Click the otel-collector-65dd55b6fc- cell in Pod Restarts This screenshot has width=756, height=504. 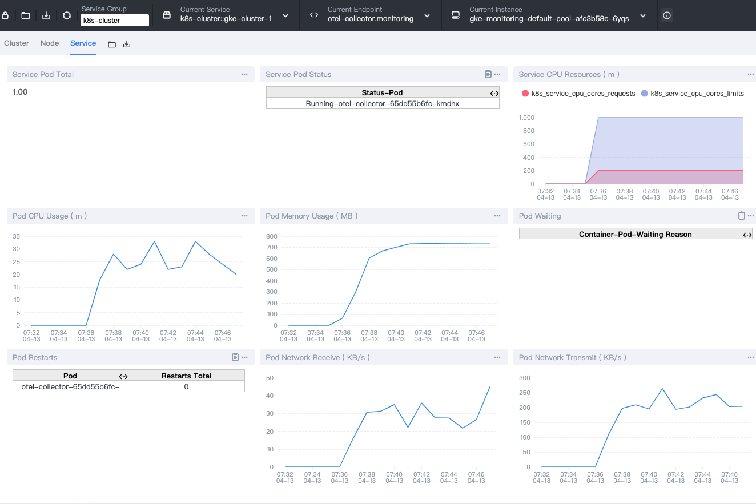point(71,387)
